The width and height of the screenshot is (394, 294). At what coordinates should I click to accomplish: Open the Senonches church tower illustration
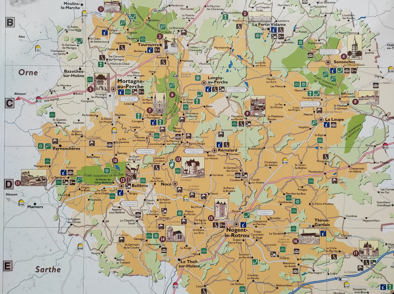click(x=354, y=47)
